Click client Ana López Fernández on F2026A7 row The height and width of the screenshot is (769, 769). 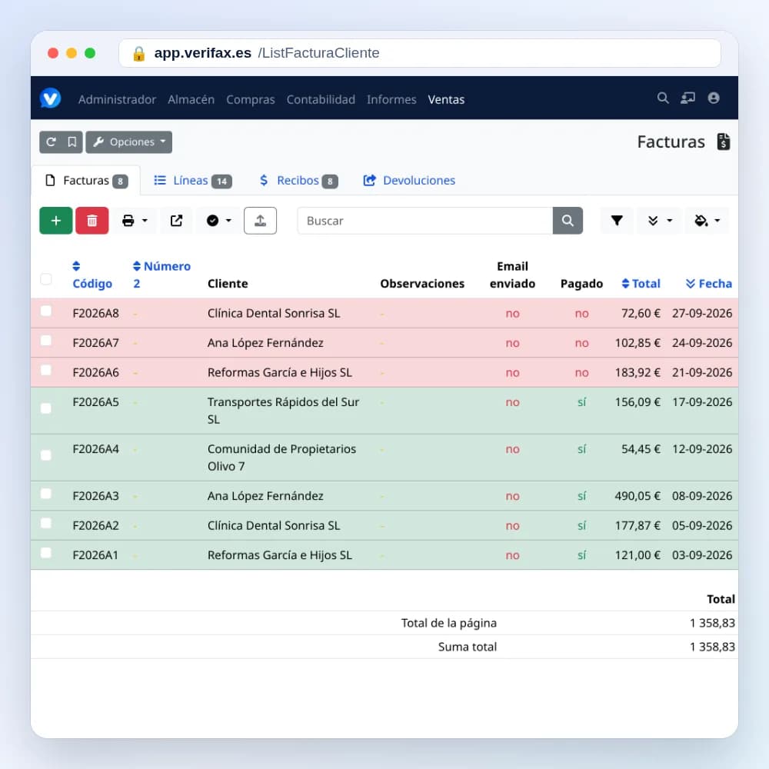[265, 343]
